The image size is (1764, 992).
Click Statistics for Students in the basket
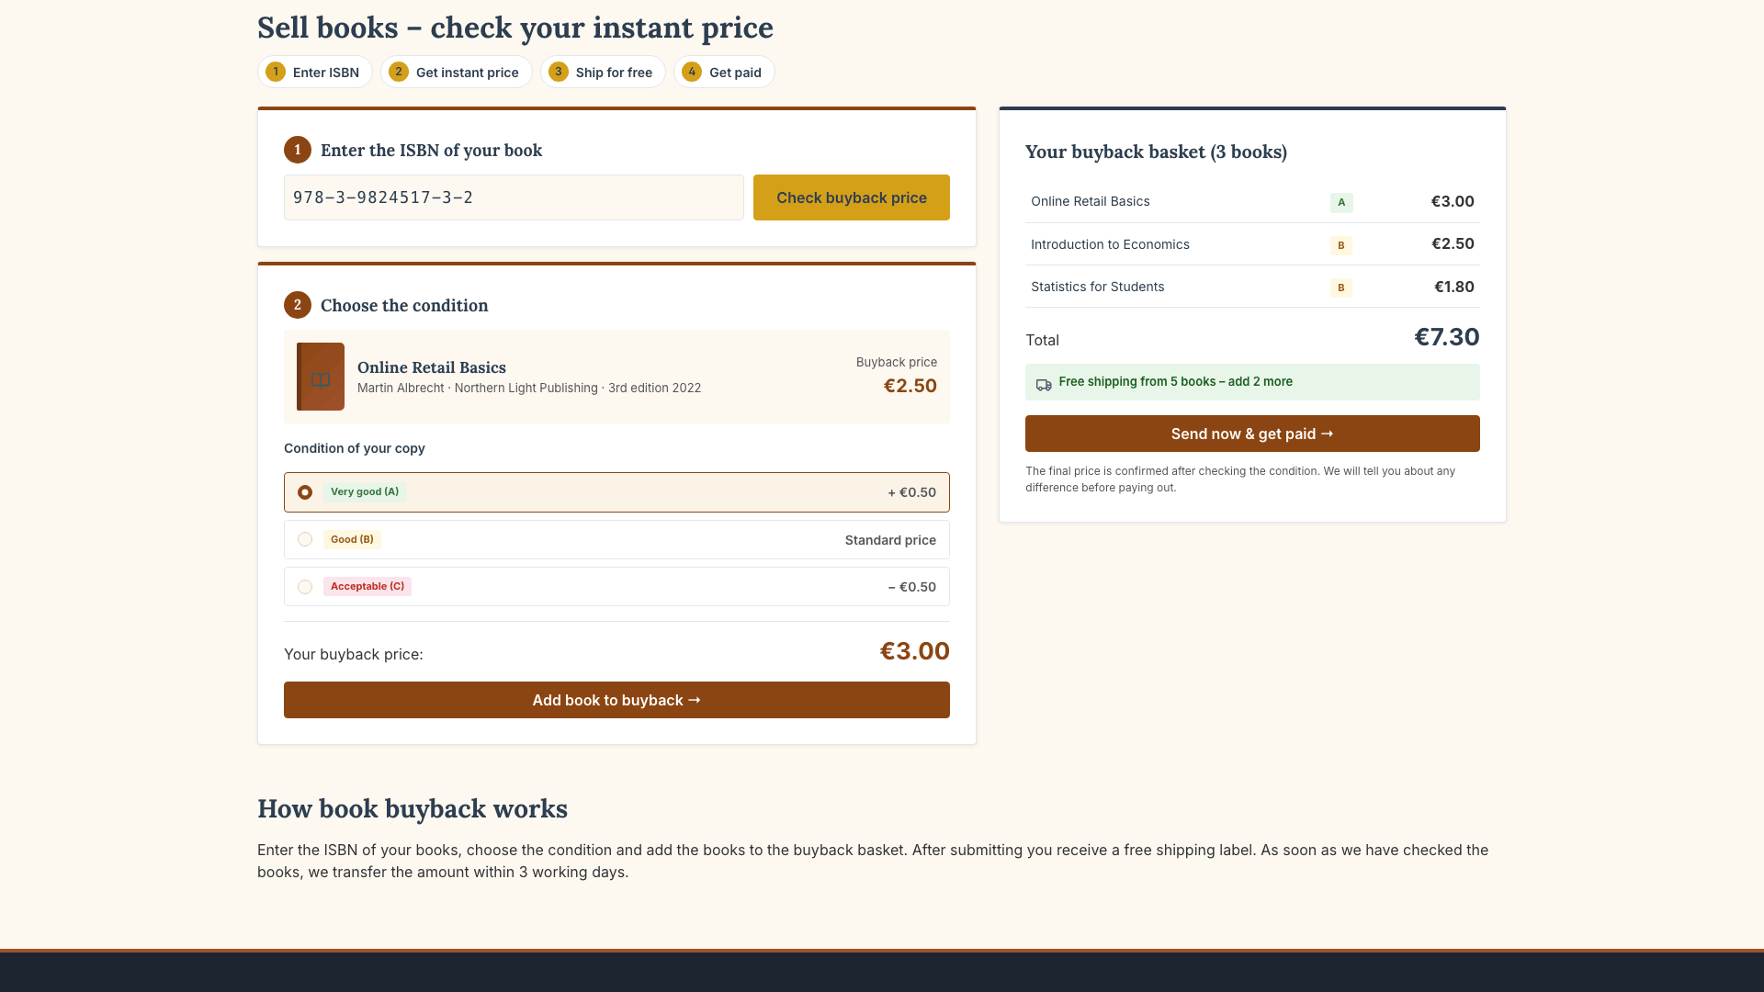1097,287
